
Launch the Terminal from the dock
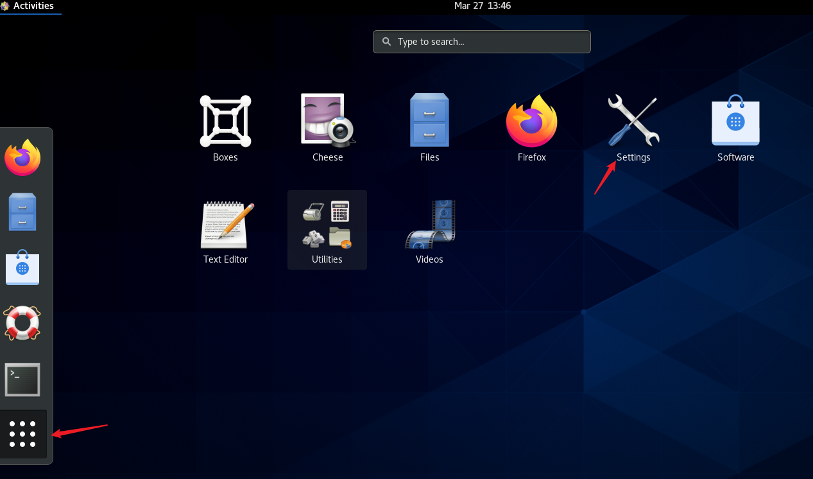click(x=22, y=379)
